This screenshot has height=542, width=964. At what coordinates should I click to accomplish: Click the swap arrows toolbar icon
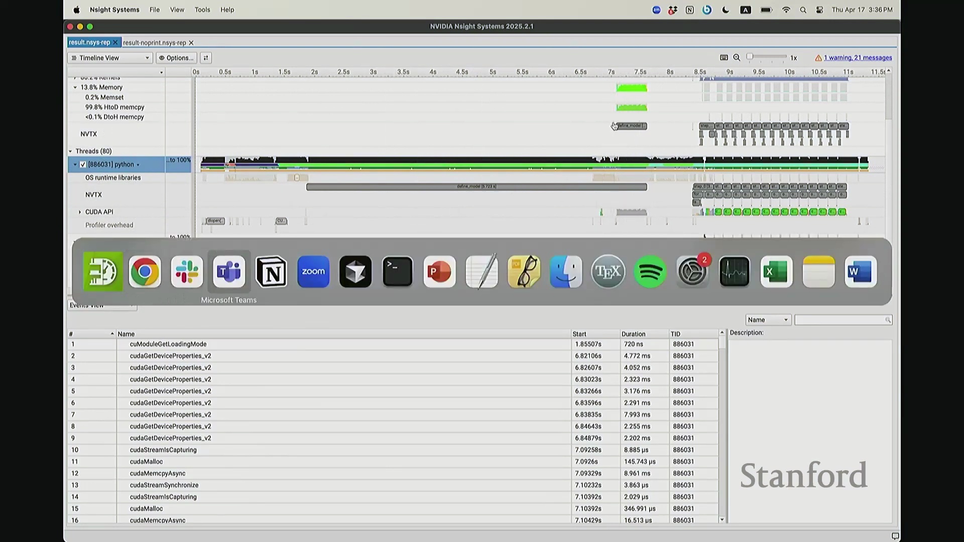coord(206,58)
